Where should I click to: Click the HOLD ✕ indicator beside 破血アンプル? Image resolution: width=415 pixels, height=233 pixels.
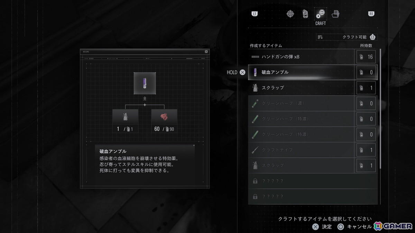236,72
